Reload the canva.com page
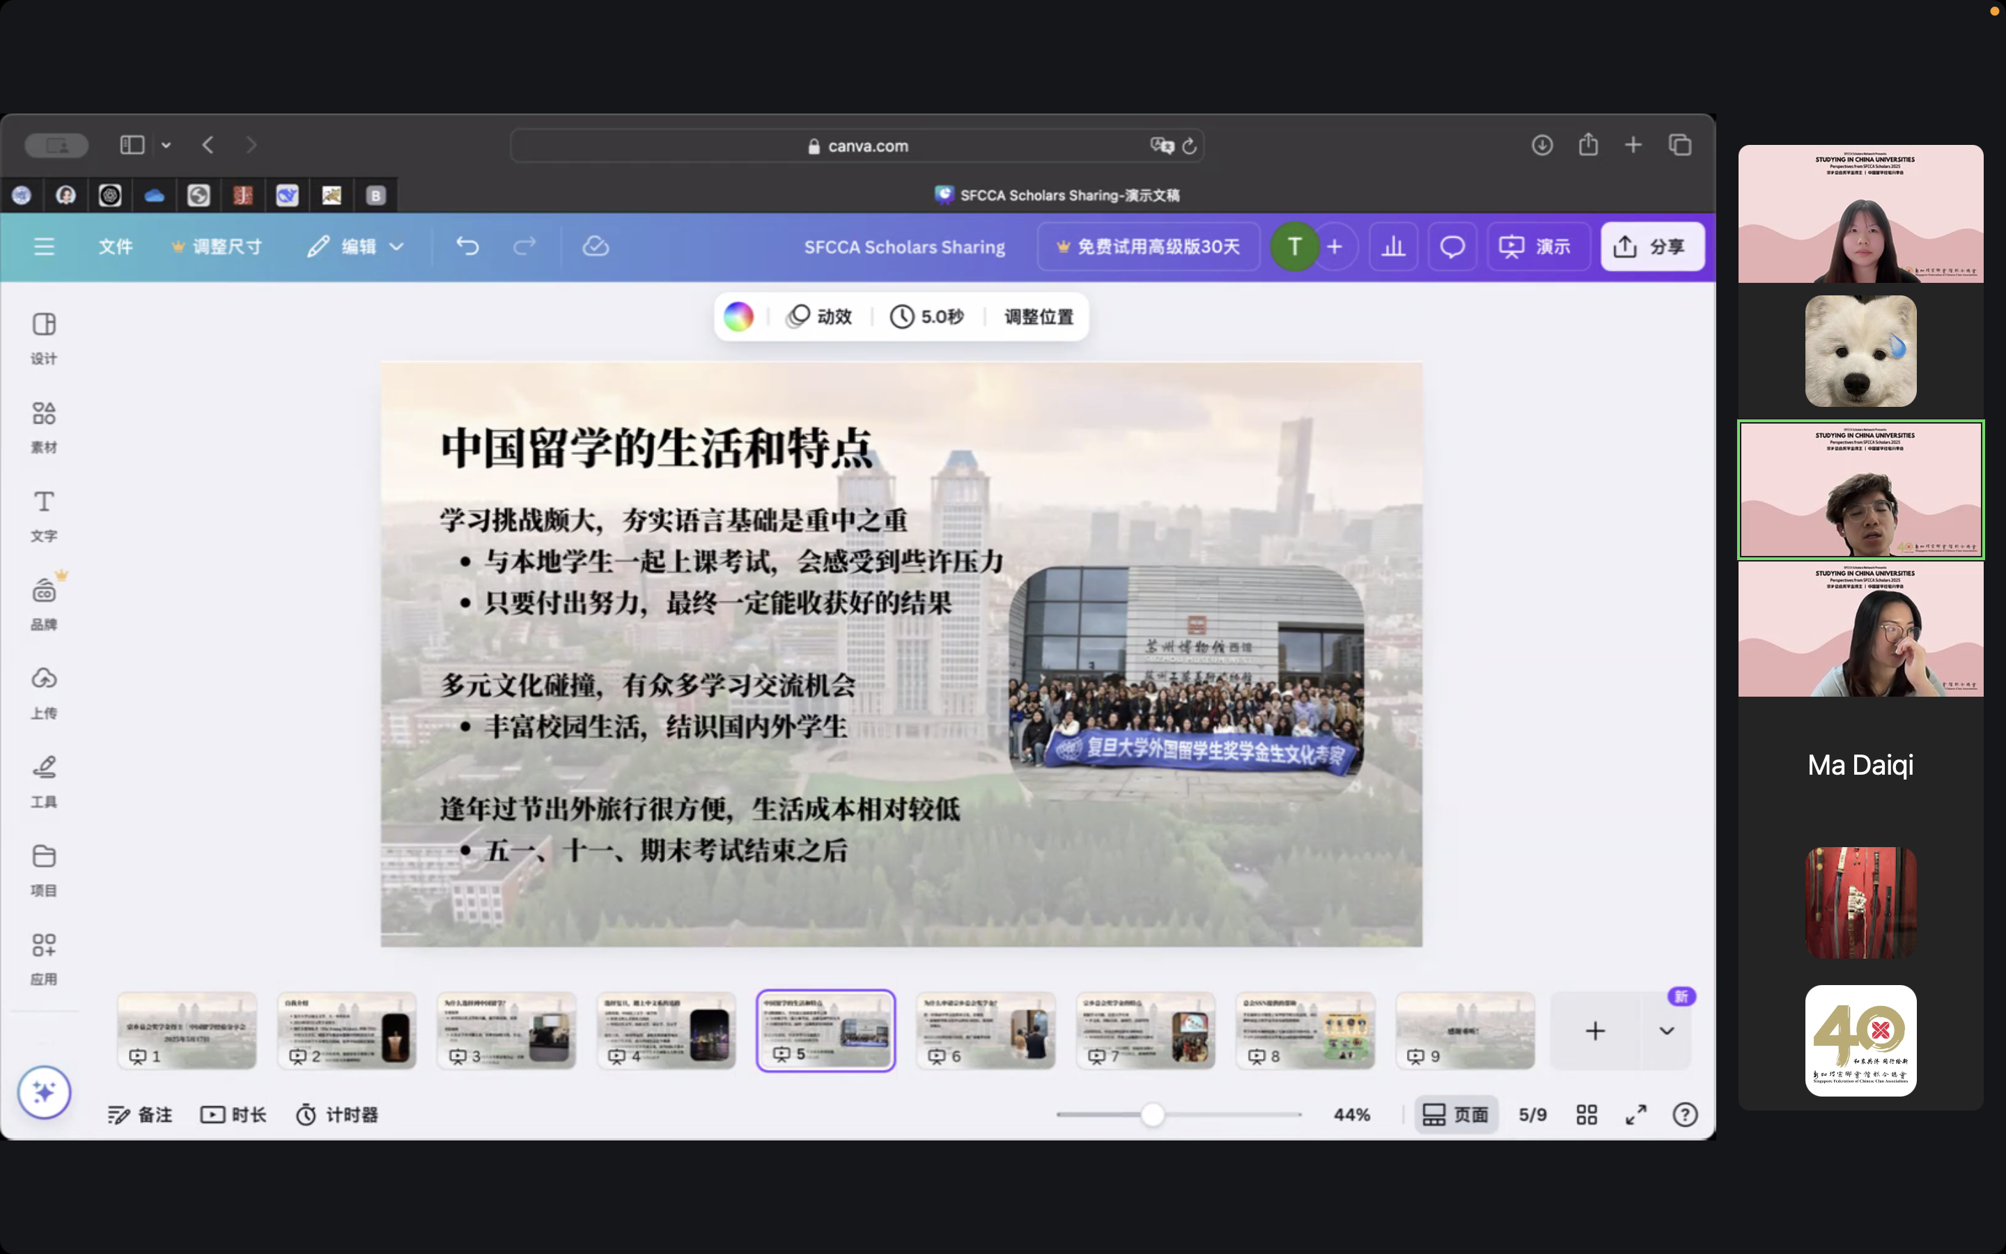The width and height of the screenshot is (2006, 1254). pos(1190,146)
